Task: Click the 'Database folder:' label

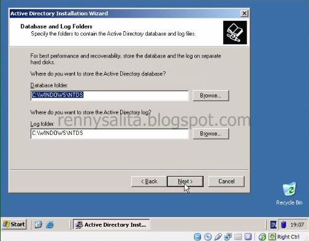Action: (49, 85)
